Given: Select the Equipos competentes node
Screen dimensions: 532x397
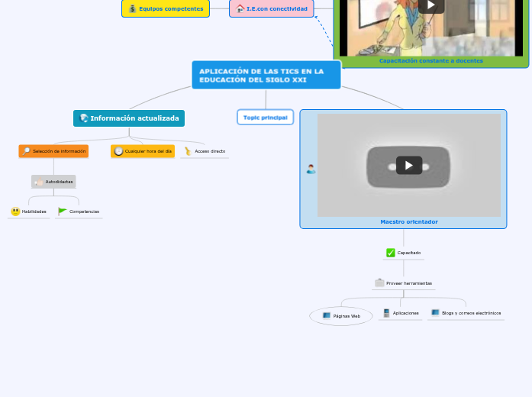Looking at the screenshot, I should point(166,8).
